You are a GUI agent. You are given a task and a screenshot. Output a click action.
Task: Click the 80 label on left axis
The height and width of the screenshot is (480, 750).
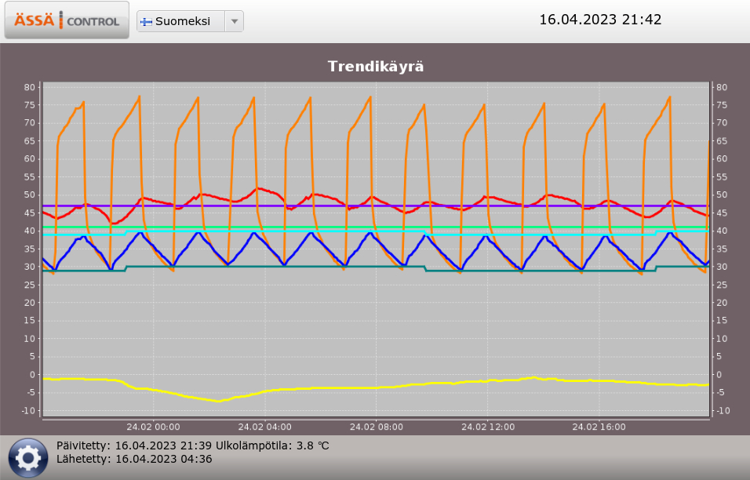tap(31, 87)
